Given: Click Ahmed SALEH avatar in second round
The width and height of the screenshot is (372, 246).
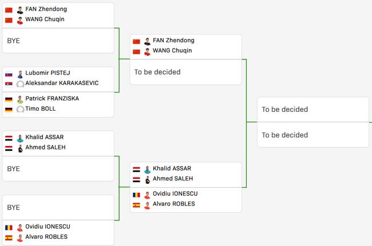Looking at the screenshot, I should pyautogui.click(x=147, y=180).
